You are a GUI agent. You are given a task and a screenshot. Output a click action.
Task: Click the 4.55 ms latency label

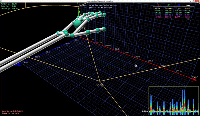145,111
